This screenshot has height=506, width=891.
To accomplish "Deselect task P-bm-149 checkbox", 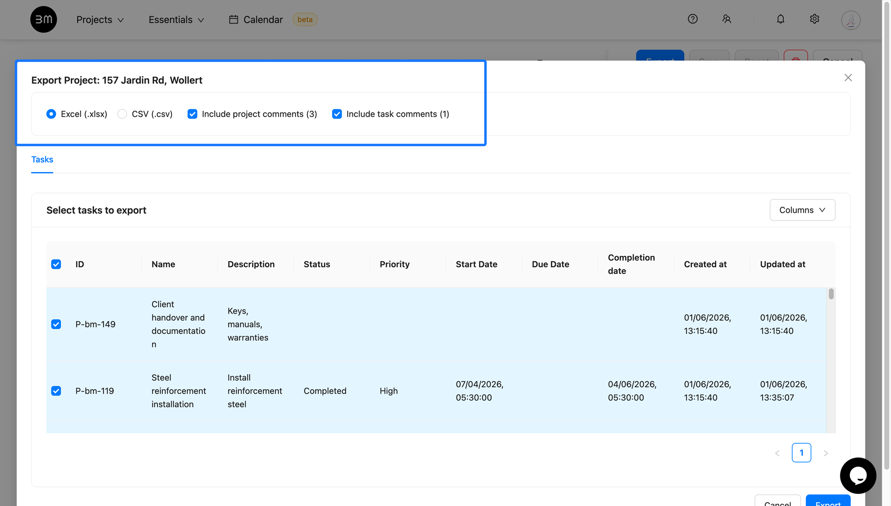I will [x=56, y=324].
